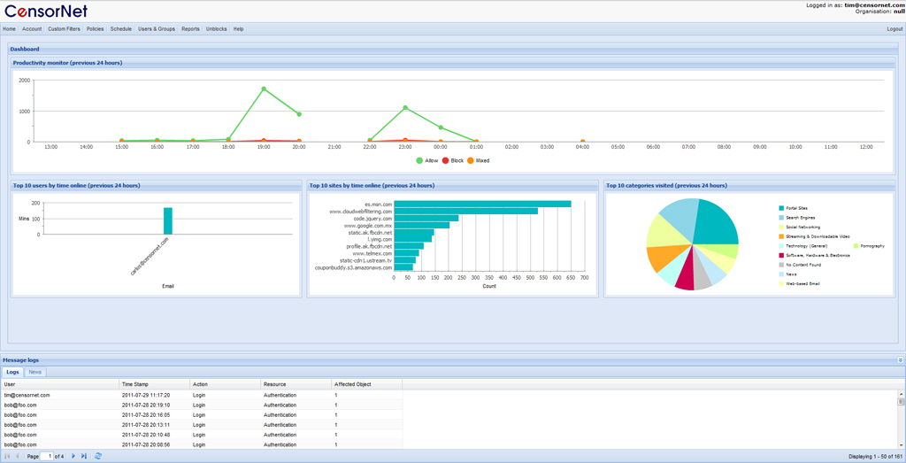
Task: Click the message logs vertical scrollbar
Action: (900, 419)
